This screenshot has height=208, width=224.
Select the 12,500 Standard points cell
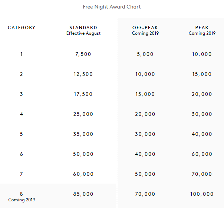83,74
